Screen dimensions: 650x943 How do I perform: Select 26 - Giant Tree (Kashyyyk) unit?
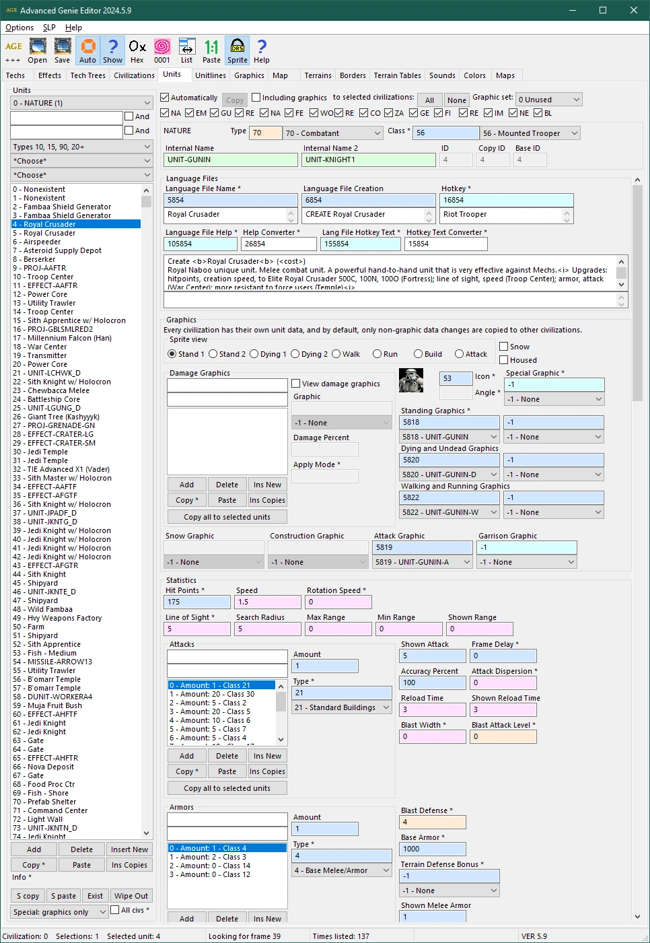(x=76, y=417)
